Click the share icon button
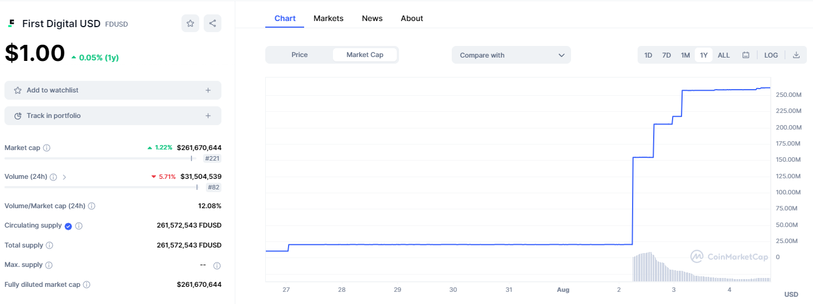Image resolution: width=813 pixels, height=304 pixels. [213, 23]
